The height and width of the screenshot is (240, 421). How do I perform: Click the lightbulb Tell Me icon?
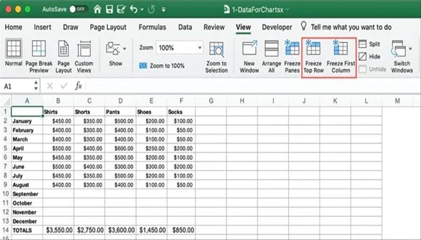pos(303,26)
